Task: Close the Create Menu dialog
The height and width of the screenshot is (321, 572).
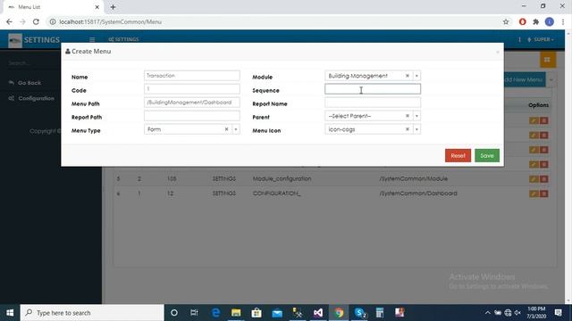Action: click(498, 52)
